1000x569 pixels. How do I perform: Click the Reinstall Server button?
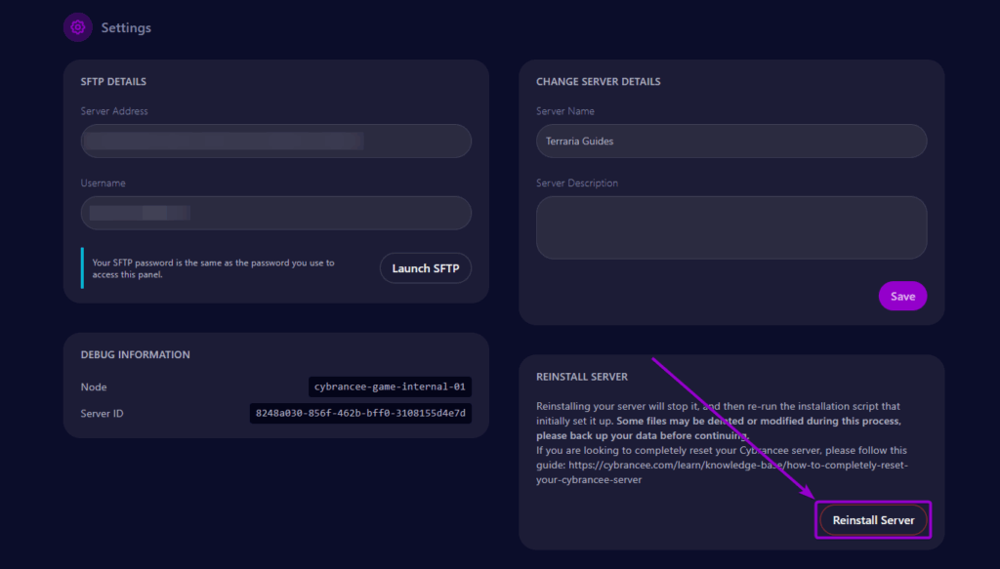(x=872, y=519)
